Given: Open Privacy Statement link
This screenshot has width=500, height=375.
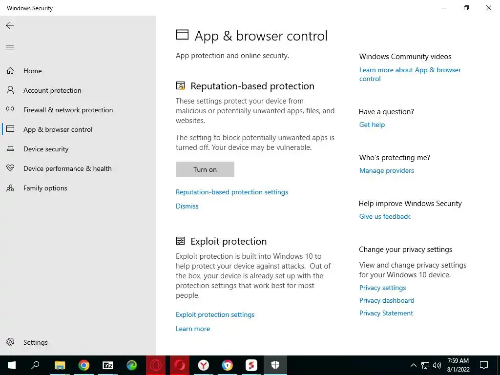Looking at the screenshot, I should 386,313.
